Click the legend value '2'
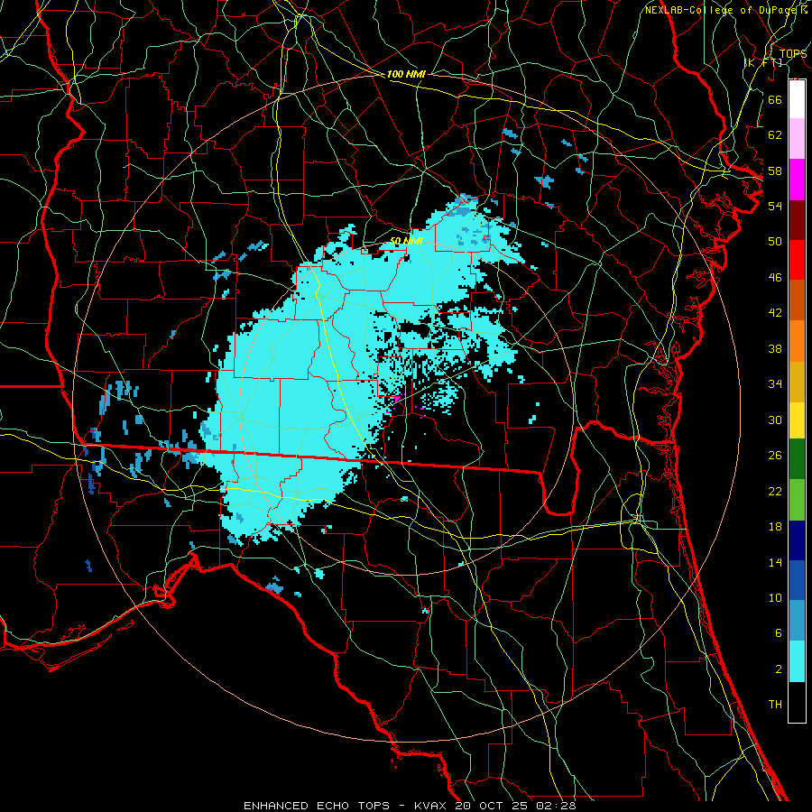The height and width of the screenshot is (812, 812). coord(778,669)
